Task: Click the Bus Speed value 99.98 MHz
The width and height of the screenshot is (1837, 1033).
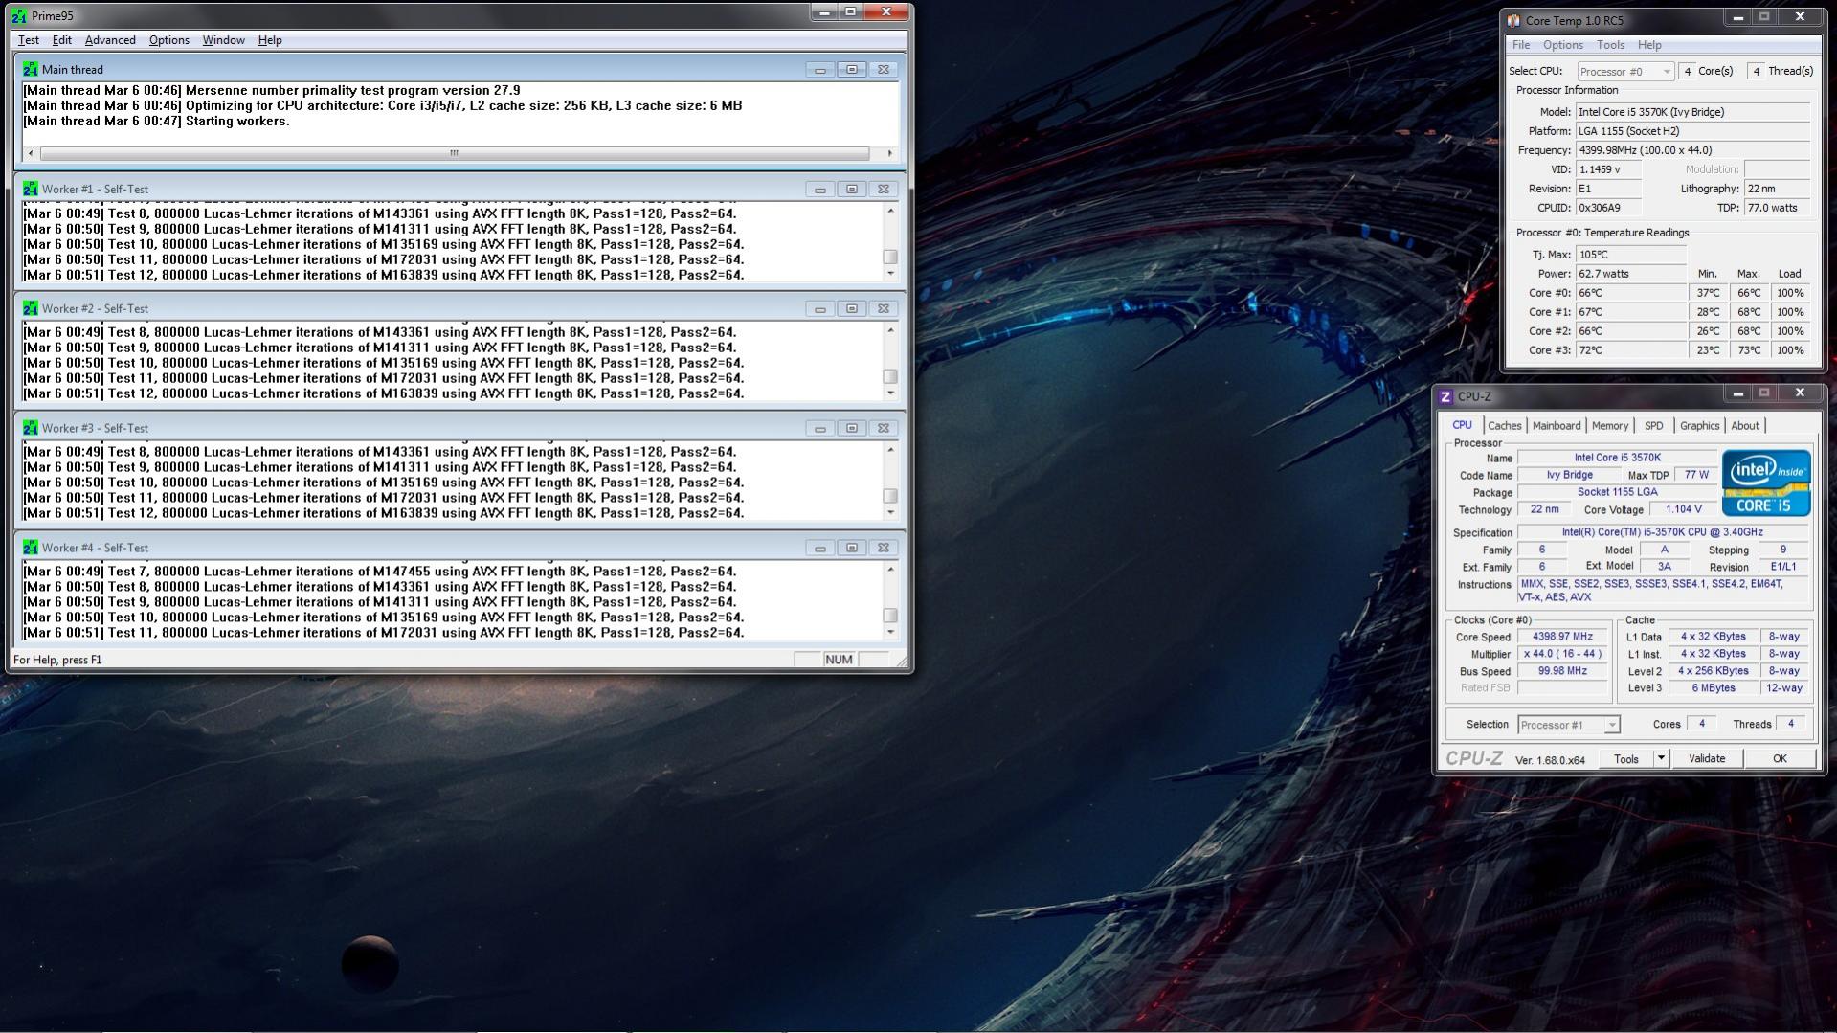Action: [1562, 671]
